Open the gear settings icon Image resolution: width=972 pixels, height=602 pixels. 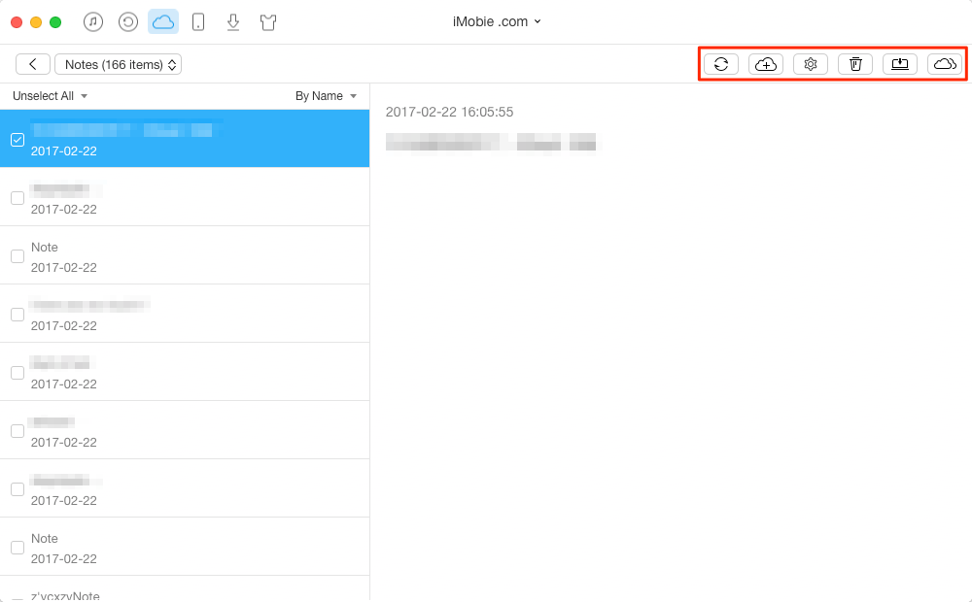click(x=811, y=64)
